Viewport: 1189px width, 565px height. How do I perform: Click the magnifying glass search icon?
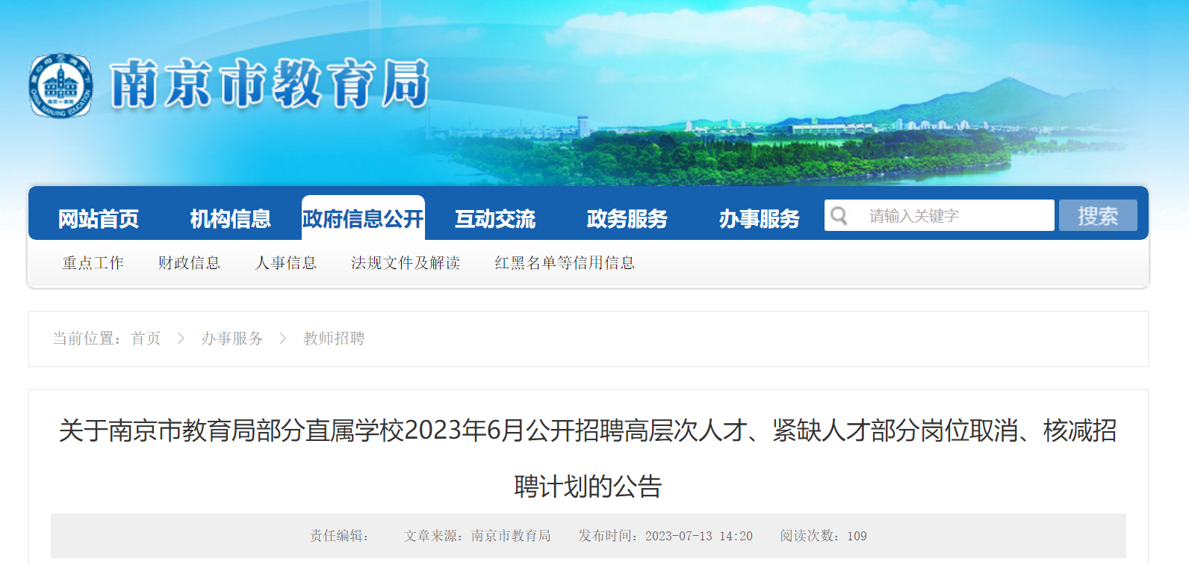(839, 215)
